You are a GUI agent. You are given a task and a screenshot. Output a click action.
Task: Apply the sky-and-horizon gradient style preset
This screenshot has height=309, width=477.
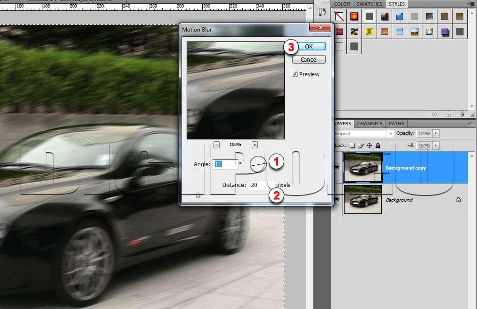coord(414,32)
